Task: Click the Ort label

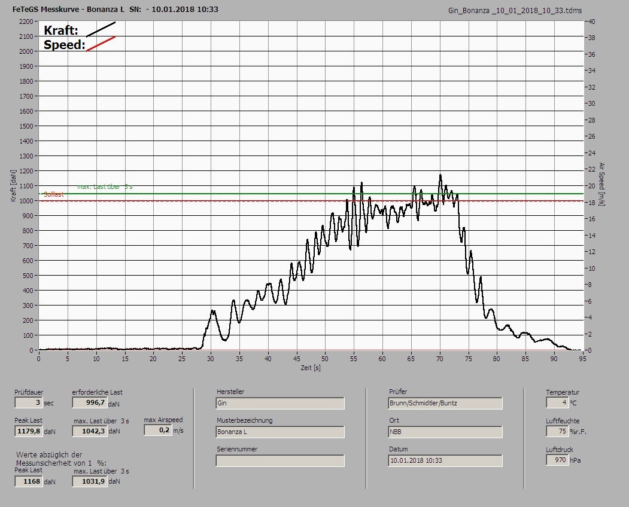Action: (x=394, y=420)
